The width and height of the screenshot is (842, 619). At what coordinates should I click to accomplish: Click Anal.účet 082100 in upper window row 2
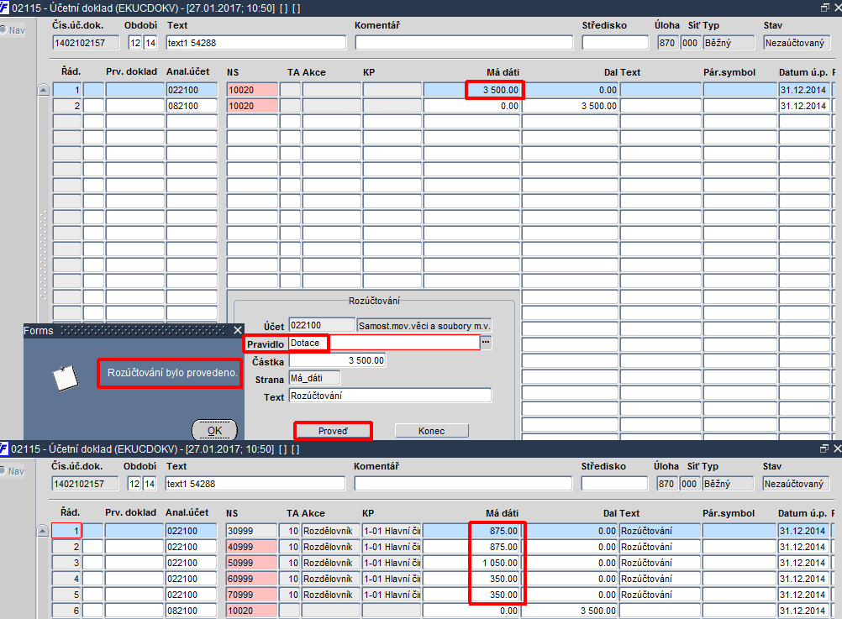tap(192, 106)
